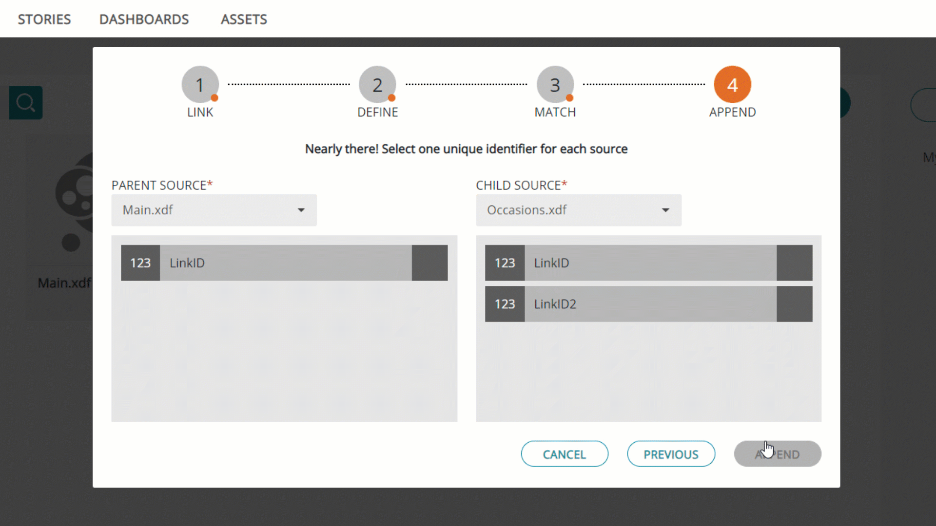Open the STORIES tab
Image resolution: width=936 pixels, height=526 pixels.
(44, 19)
